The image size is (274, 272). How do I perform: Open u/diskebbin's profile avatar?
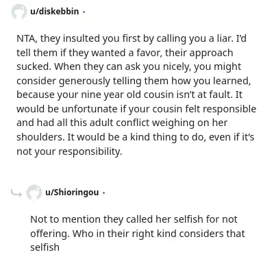[19, 12]
